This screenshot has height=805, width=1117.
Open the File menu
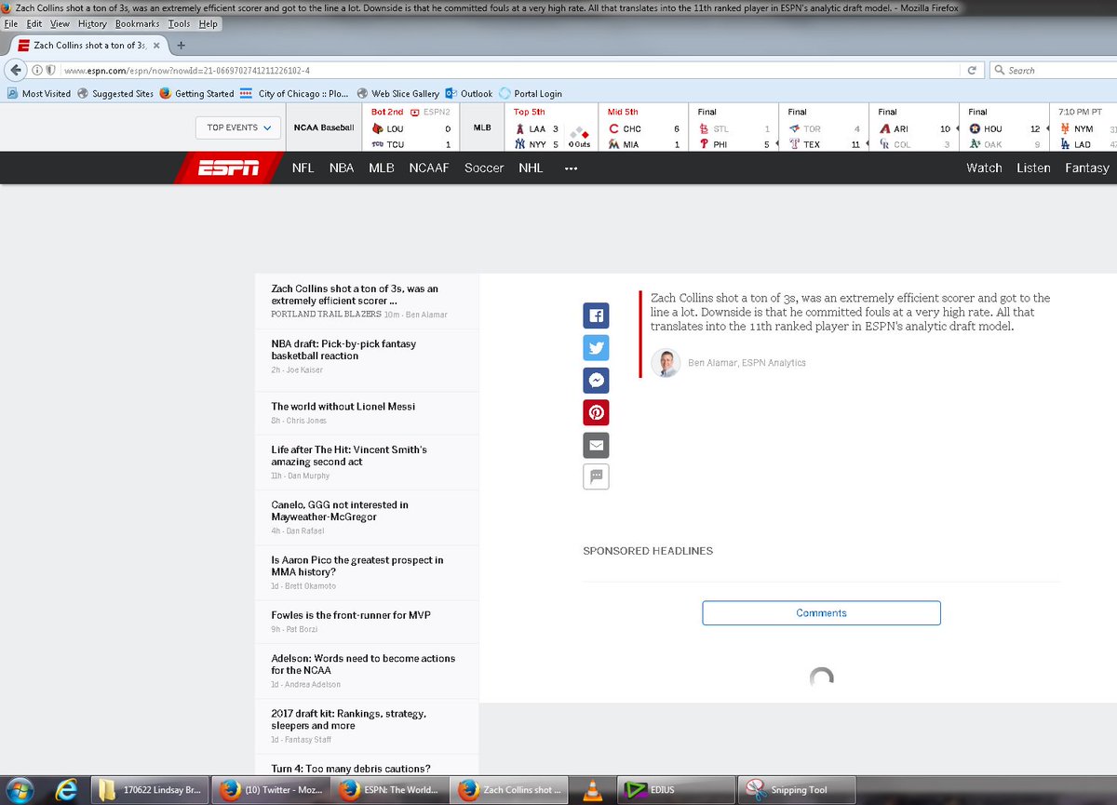pos(12,23)
